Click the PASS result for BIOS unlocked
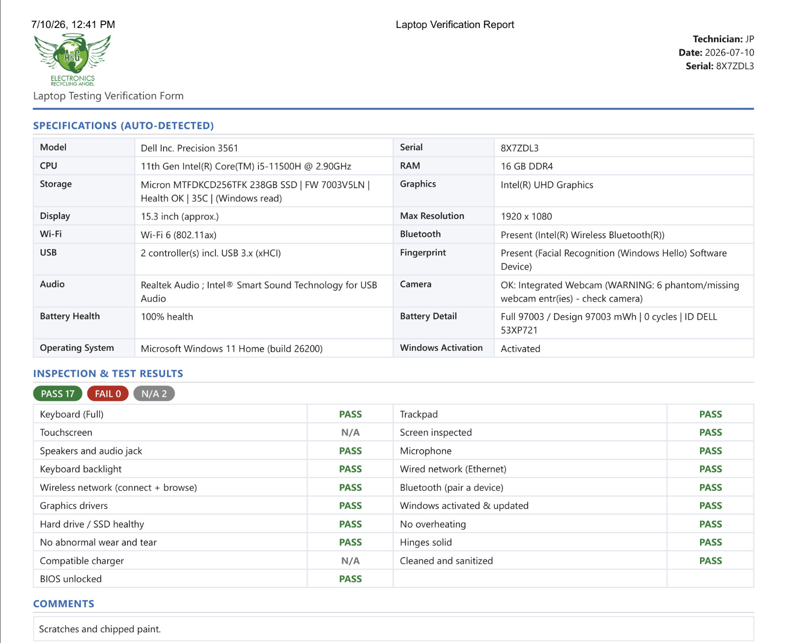The width and height of the screenshot is (786, 643). click(x=350, y=579)
